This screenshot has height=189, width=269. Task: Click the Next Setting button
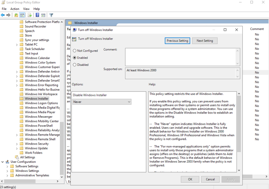pos(205,41)
